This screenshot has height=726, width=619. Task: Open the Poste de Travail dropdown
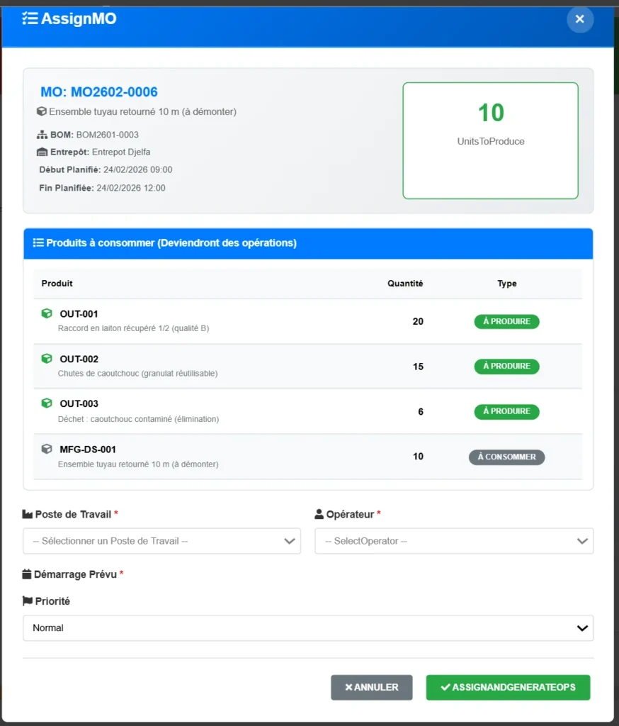pyautogui.click(x=161, y=541)
